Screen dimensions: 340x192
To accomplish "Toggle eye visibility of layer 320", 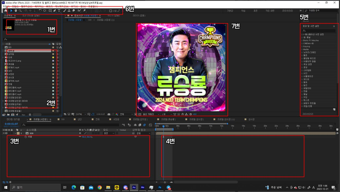I will (4, 133).
